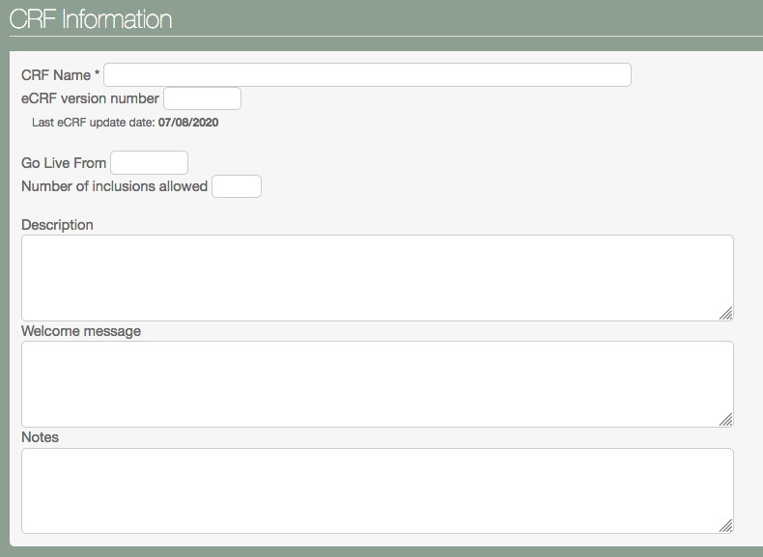Click the "Number of inclusions allowed" label

tap(114, 186)
